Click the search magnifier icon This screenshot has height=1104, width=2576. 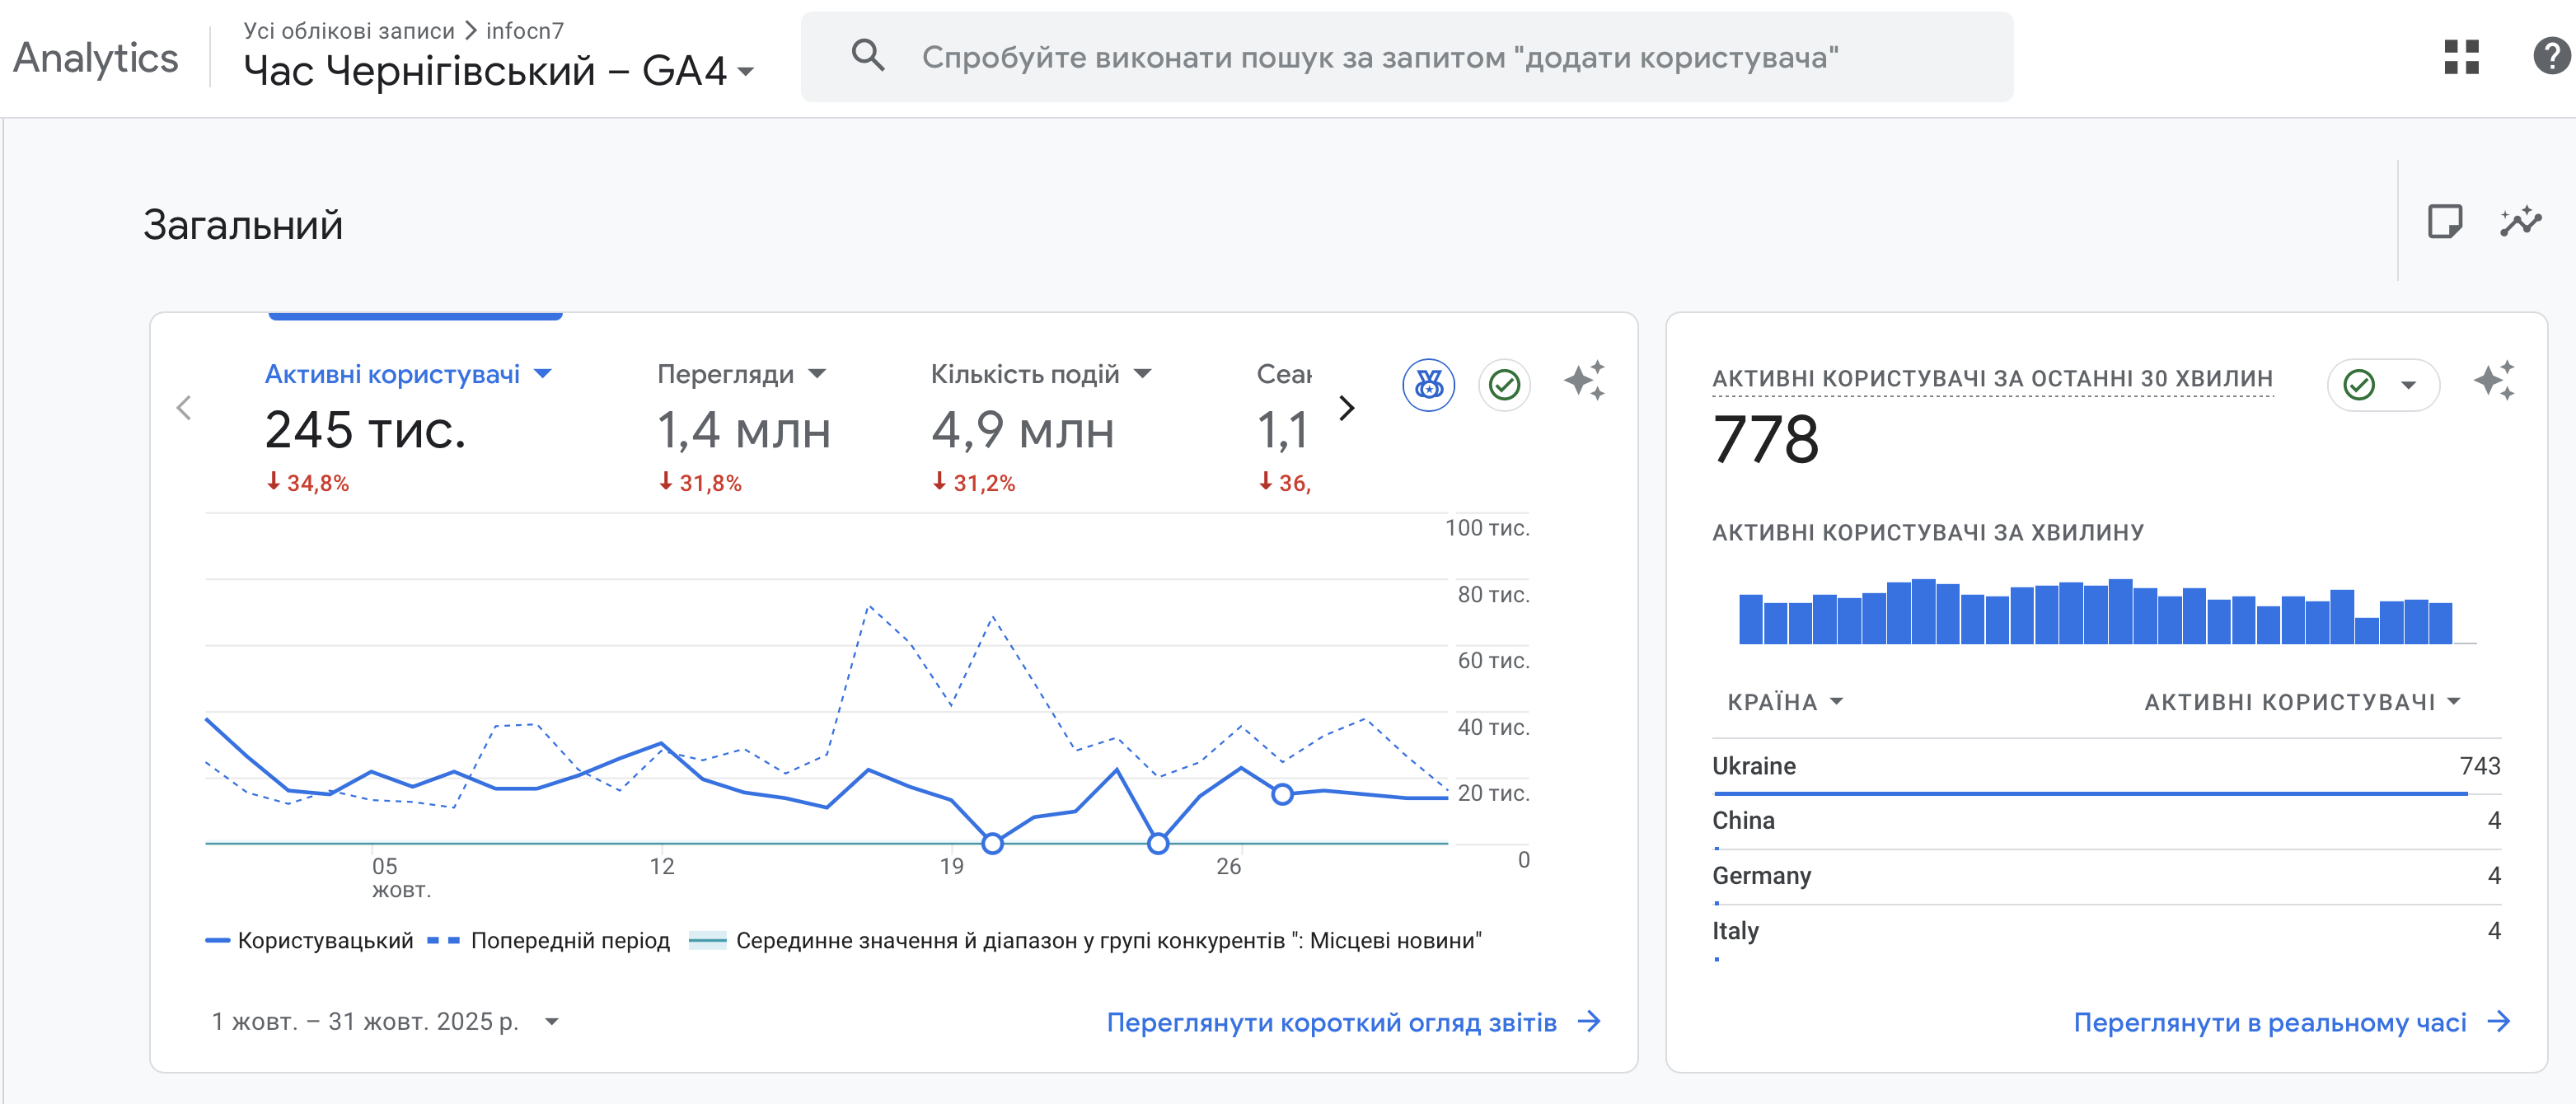click(x=869, y=57)
